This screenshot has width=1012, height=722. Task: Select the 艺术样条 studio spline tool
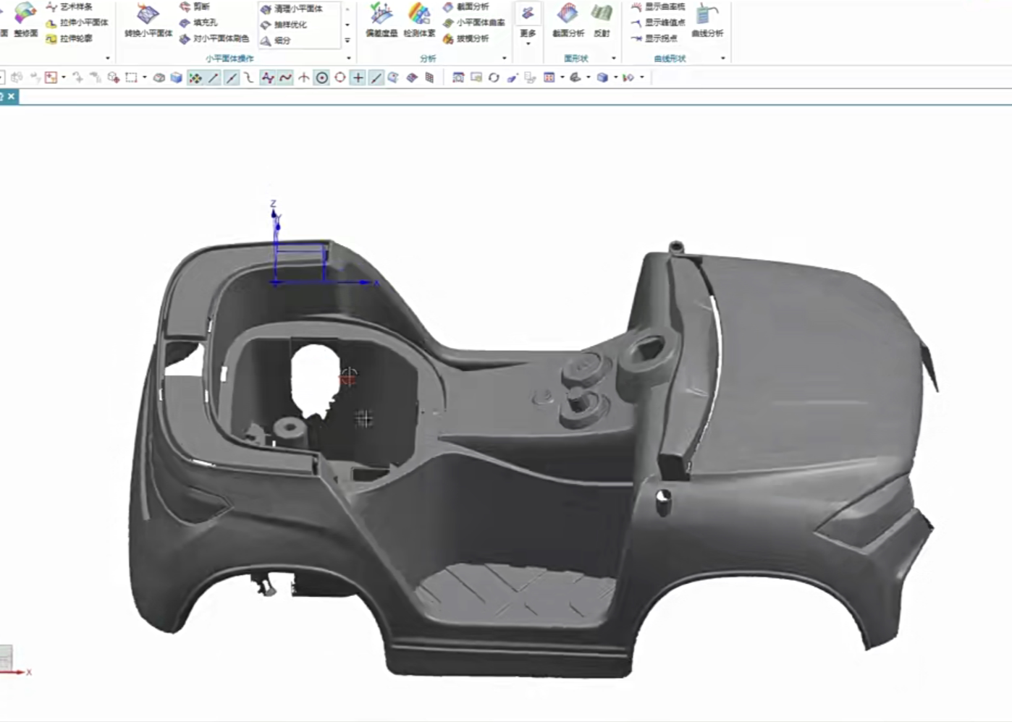(69, 7)
